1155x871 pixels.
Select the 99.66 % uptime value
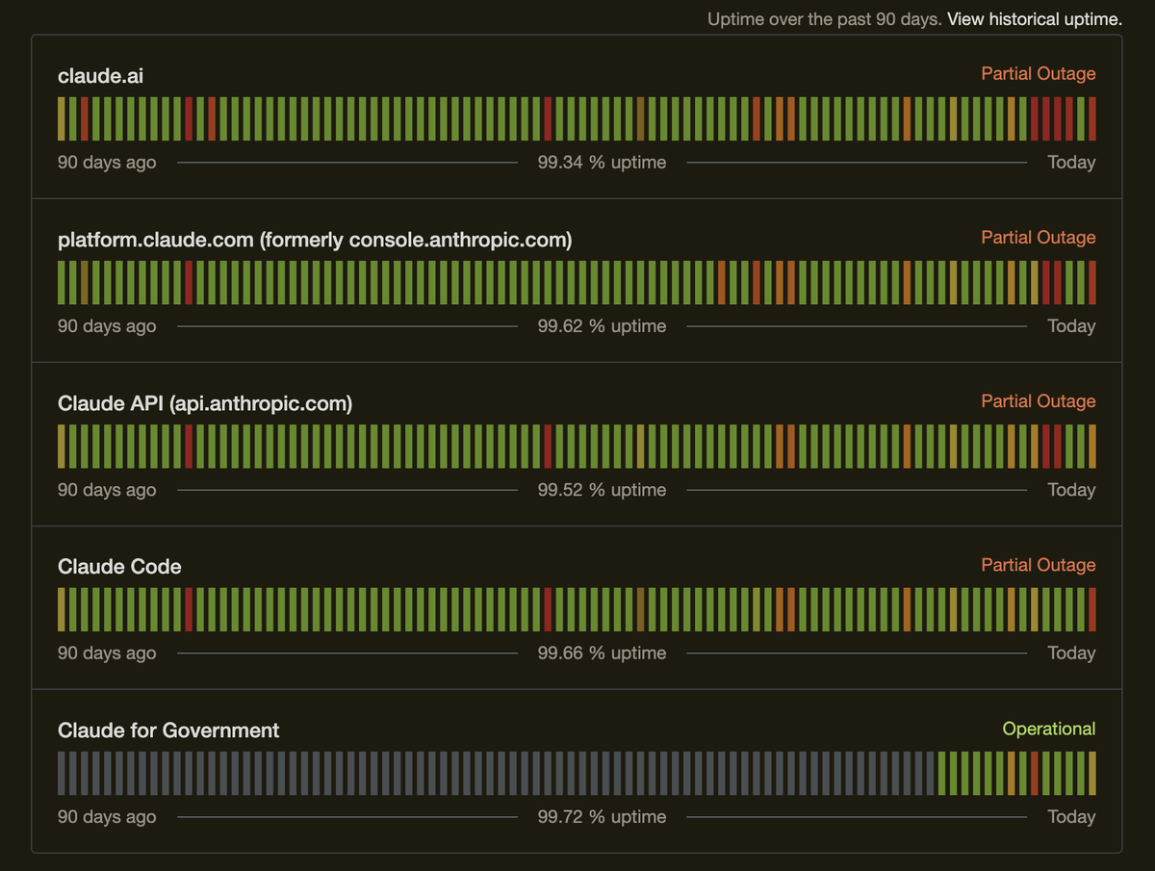[x=602, y=653]
